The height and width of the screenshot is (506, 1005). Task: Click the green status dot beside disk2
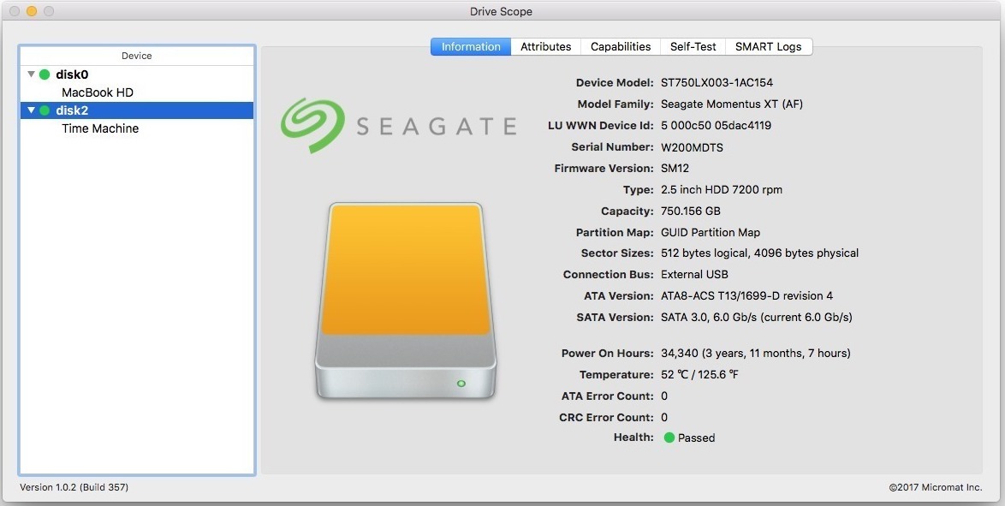[45, 110]
